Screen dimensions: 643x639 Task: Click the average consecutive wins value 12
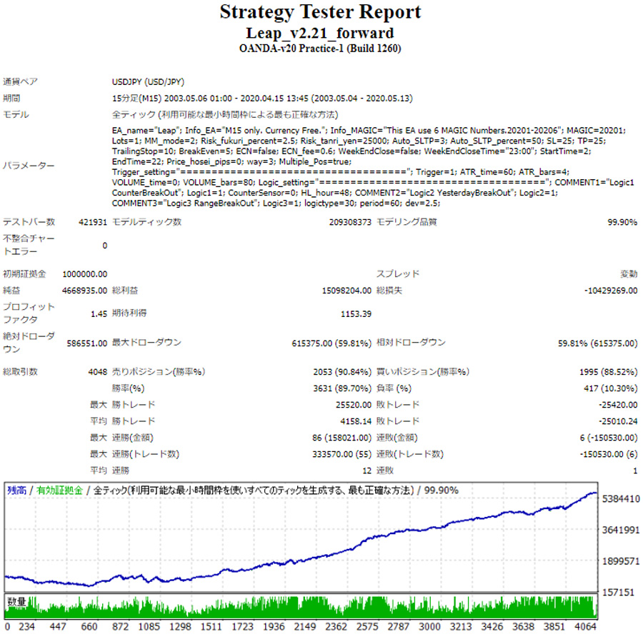pyautogui.click(x=367, y=471)
